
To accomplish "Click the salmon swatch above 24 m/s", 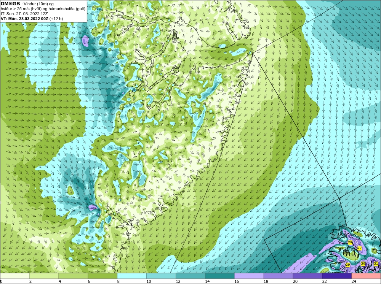I will tap(366, 276).
